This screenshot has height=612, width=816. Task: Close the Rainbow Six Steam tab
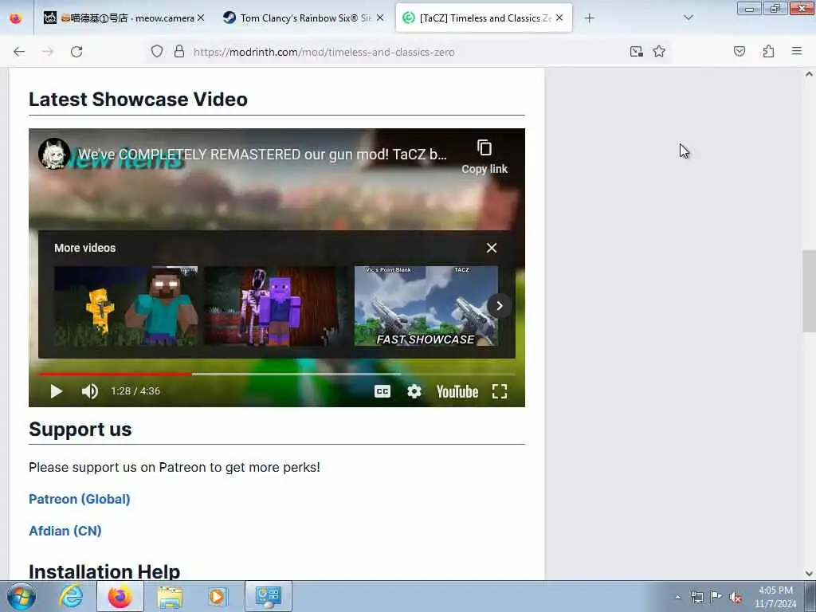[x=380, y=18]
